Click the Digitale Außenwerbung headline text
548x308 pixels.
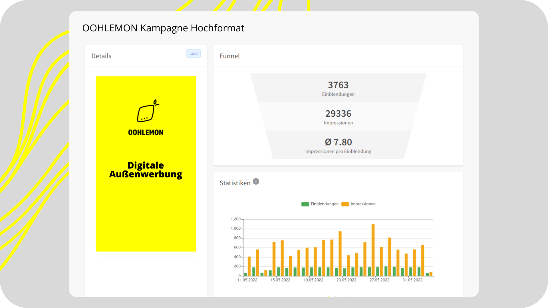coord(146,170)
